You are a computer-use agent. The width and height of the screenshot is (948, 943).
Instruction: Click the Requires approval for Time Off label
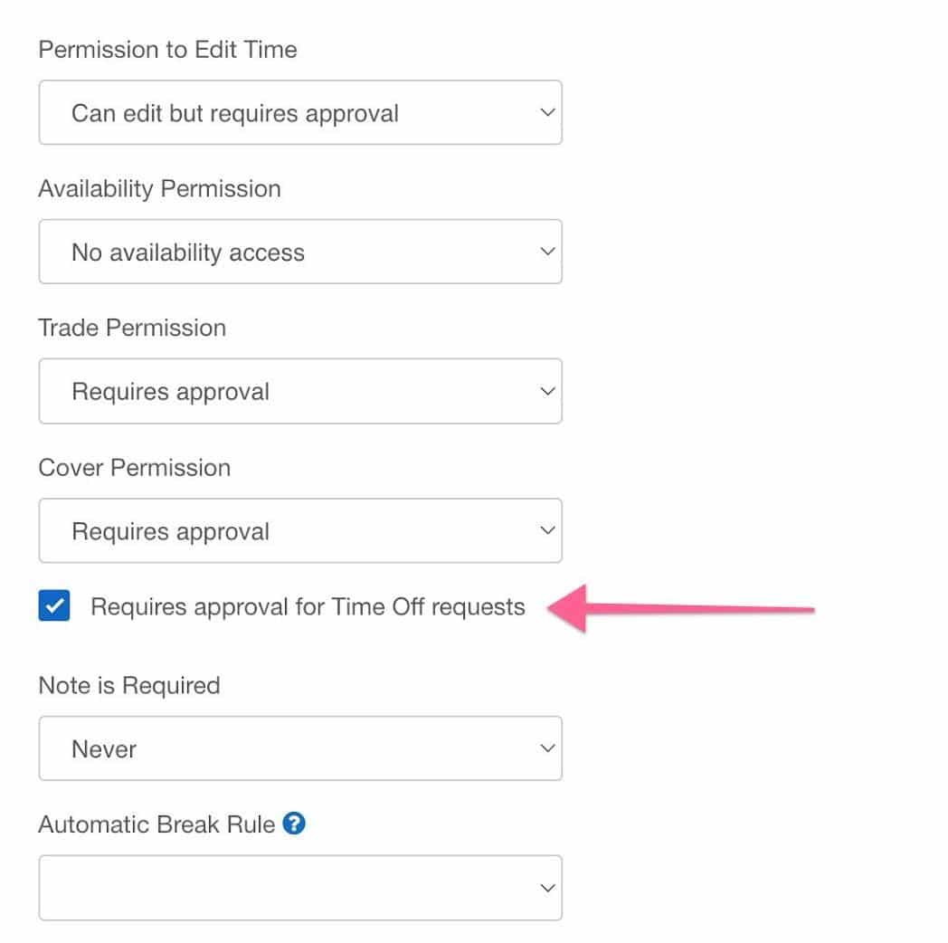[x=308, y=606]
